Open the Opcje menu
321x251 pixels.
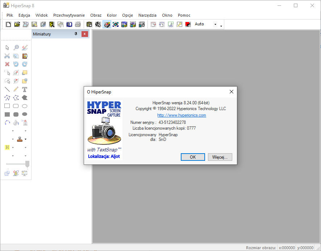pos(128,15)
